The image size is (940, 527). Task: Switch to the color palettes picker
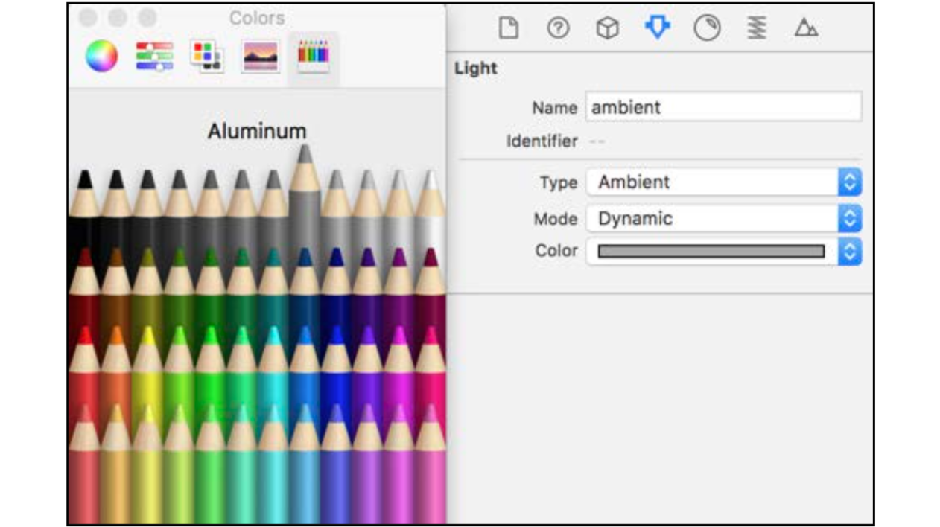tap(206, 57)
